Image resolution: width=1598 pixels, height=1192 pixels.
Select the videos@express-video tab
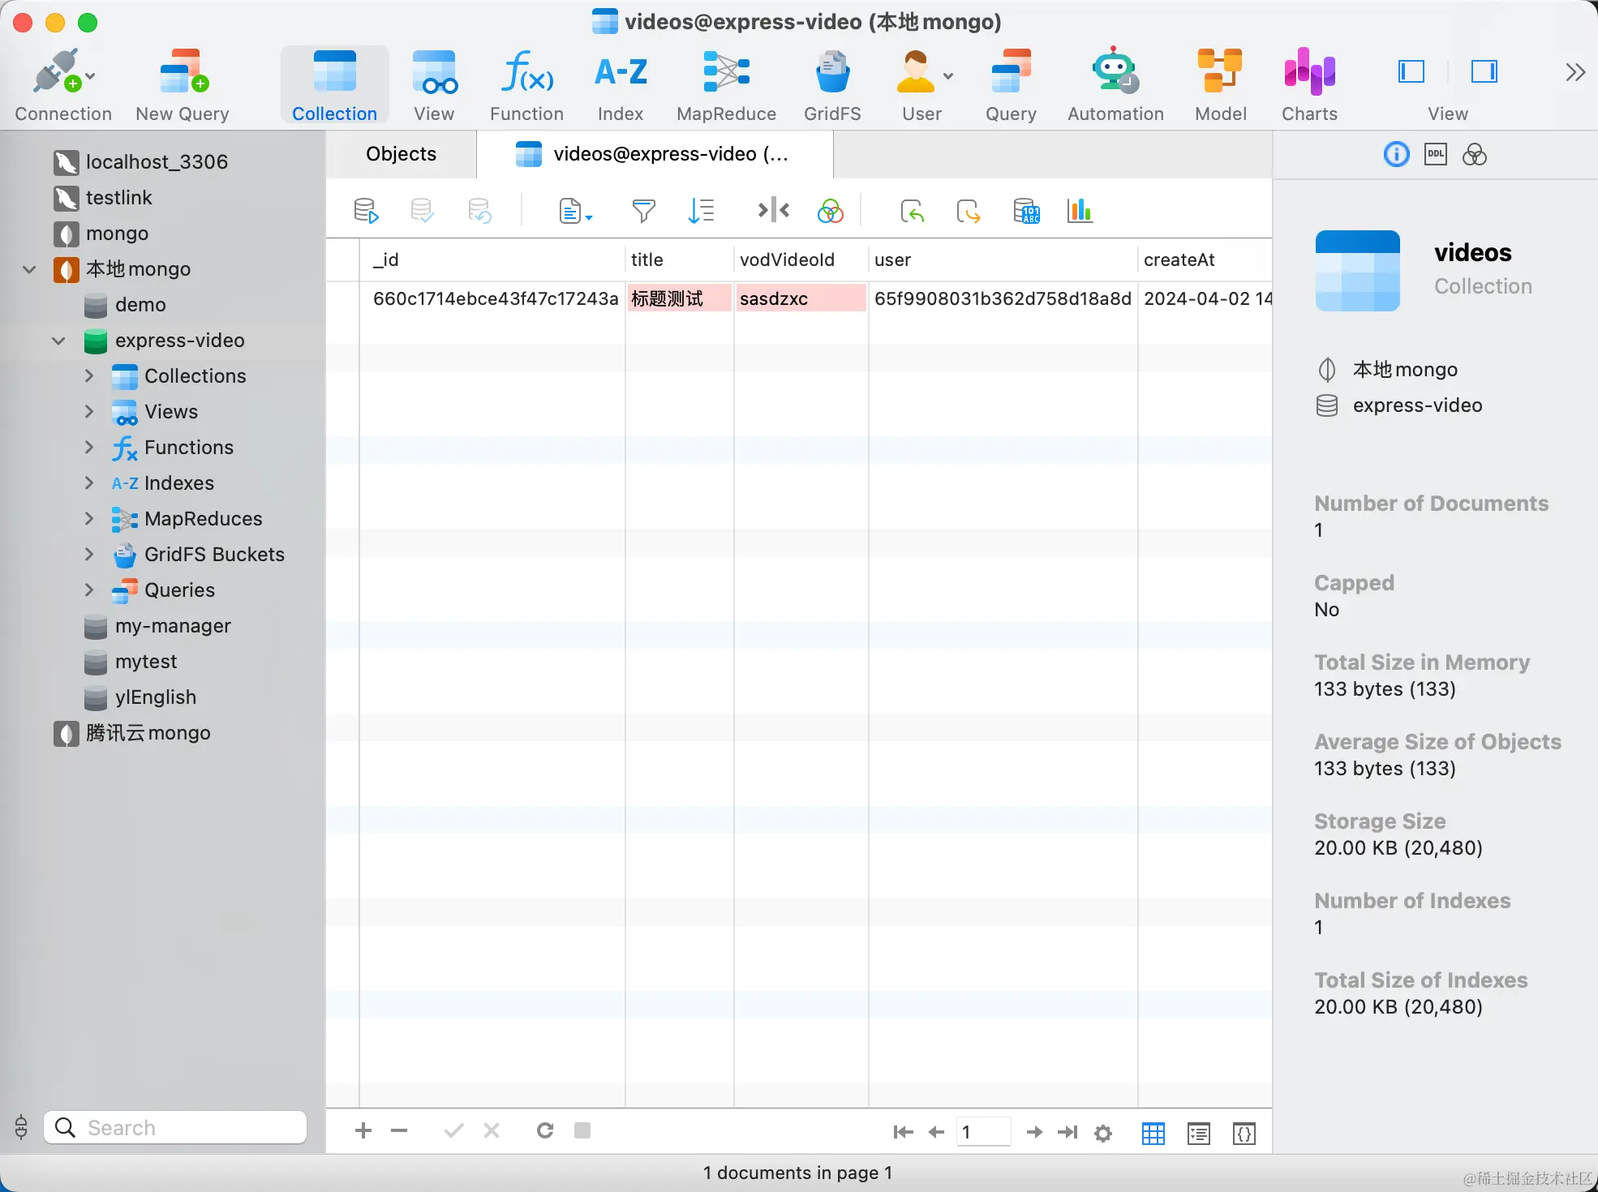tap(655, 154)
